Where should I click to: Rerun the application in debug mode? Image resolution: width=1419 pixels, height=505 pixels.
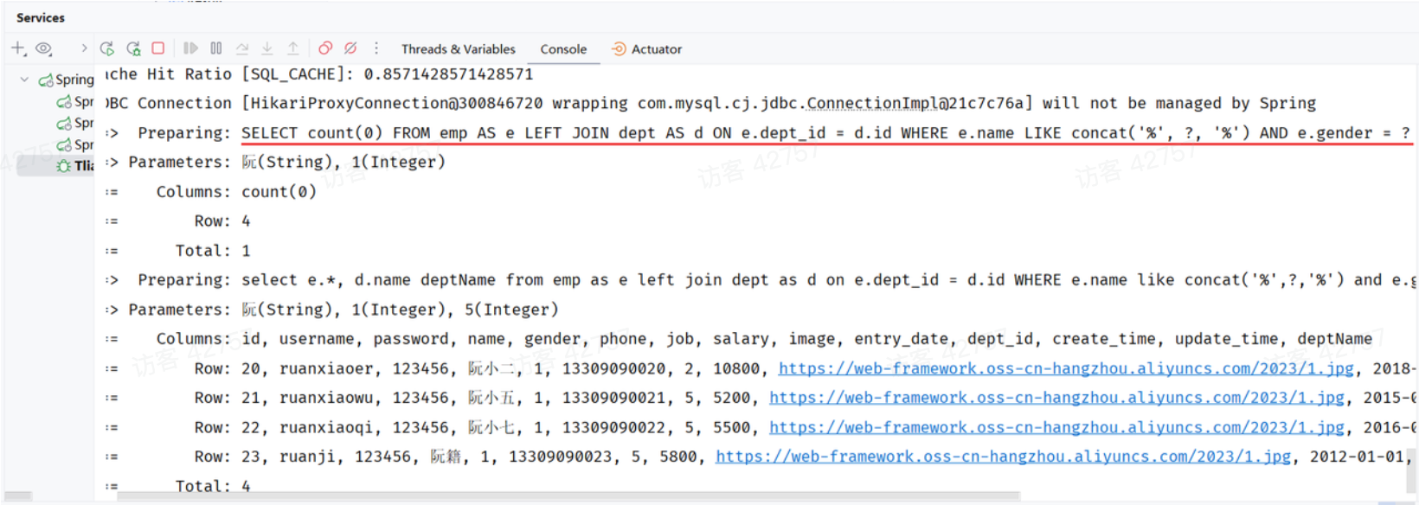[133, 48]
